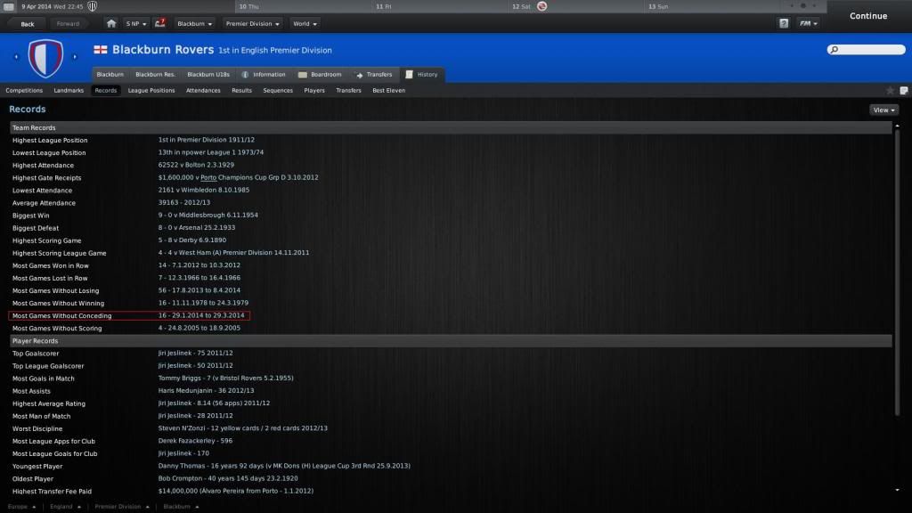Open the club Transfers tab with arrow icon

pyautogui.click(x=374, y=75)
